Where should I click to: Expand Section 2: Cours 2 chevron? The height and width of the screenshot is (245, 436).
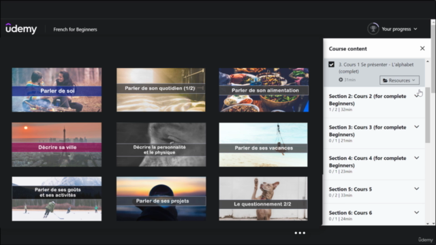(416, 96)
